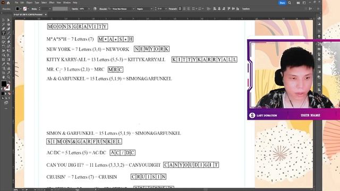Open the numbered list dropdown arrow
Image resolution: width=340 pixels, height=191 pixels.
point(203,9)
